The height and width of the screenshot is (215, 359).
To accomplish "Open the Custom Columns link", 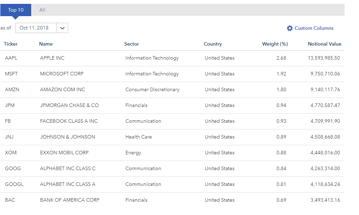I will pos(314,28).
